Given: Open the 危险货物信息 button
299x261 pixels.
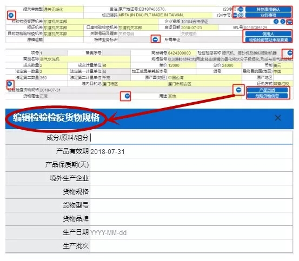Looking at the screenshot, I should coord(267,96).
